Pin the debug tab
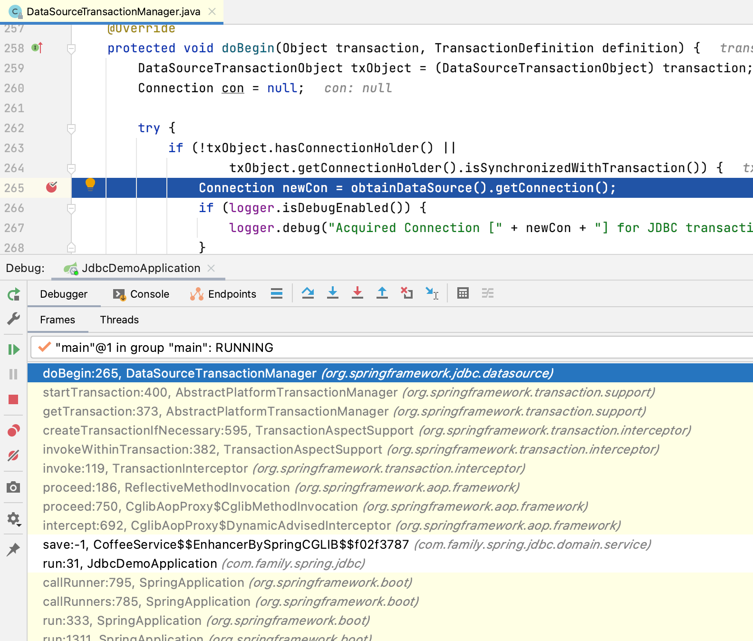The image size is (753, 641). [14, 549]
